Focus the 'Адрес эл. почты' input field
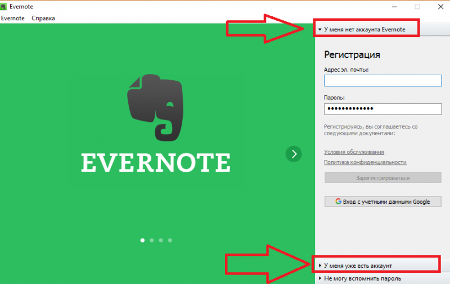This screenshot has width=450, height=284. pos(382,80)
